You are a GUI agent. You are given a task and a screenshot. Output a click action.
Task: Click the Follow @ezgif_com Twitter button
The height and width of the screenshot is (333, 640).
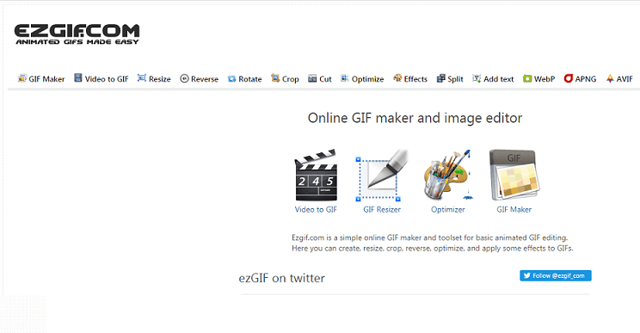556,276
